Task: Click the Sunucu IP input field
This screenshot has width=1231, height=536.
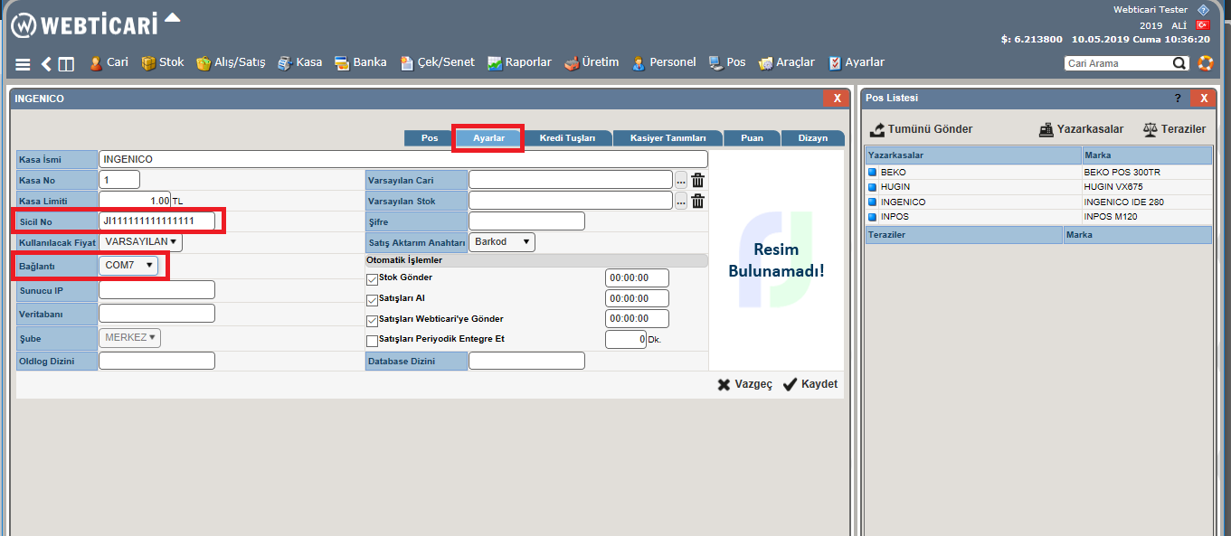Action: (x=156, y=290)
